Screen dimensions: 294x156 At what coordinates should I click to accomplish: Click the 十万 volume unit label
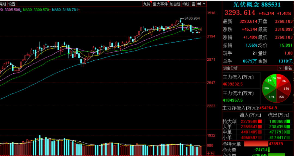pyautogui.click(x=211, y=153)
